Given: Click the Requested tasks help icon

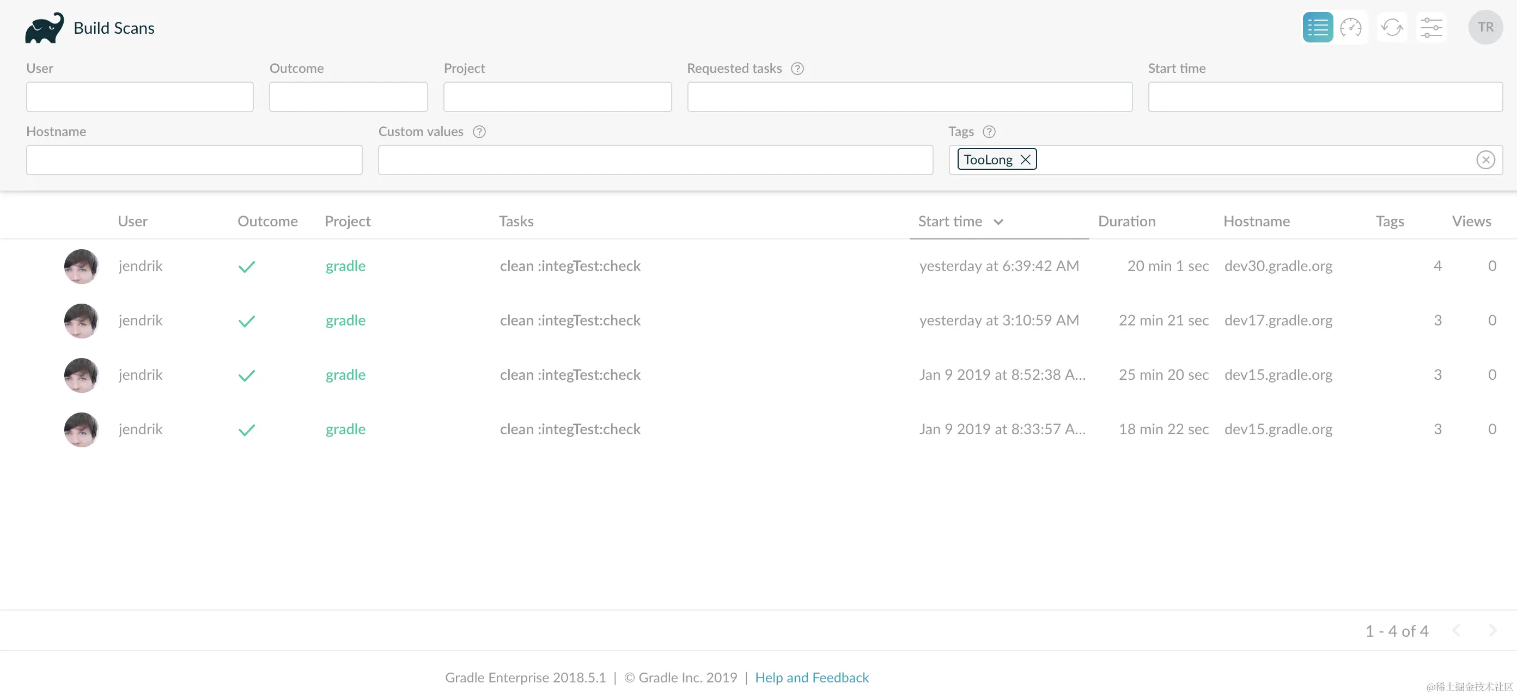Looking at the screenshot, I should click(797, 69).
